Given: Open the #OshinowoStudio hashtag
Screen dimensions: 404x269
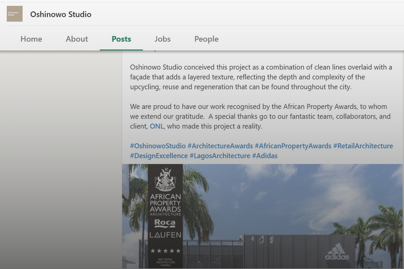Looking at the screenshot, I should pos(158,146).
